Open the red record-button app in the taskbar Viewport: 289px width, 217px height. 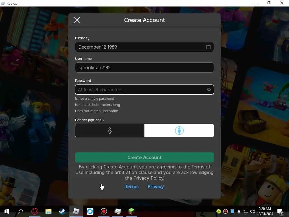[x=104, y=211]
